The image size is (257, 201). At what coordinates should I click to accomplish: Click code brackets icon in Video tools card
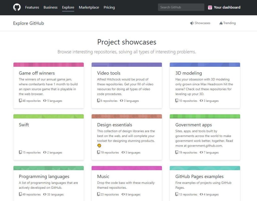coord(121,101)
